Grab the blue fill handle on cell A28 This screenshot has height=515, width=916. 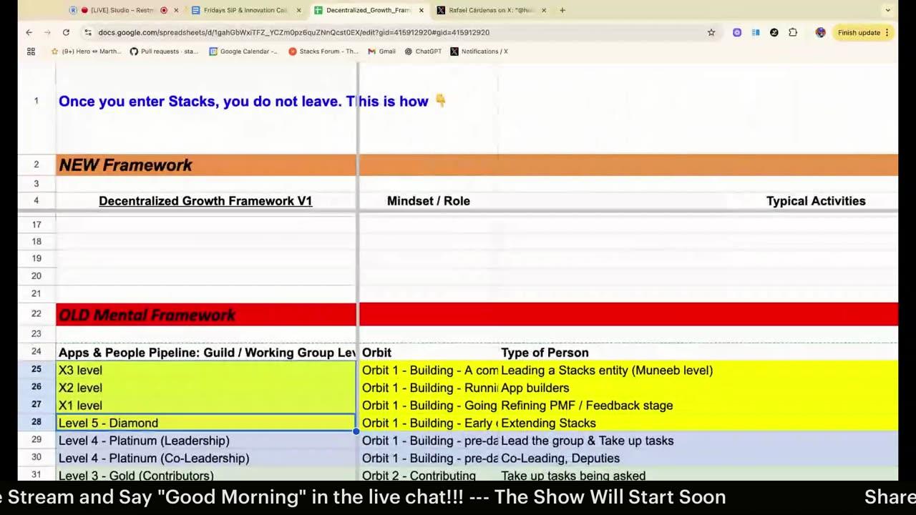(x=356, y=431)
